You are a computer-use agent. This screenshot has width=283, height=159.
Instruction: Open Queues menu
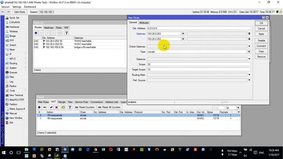(13, 72)
